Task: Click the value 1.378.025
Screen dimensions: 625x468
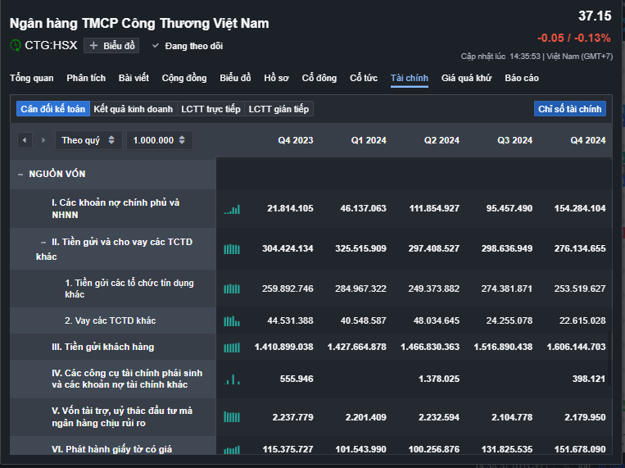Action: tap(439, 379)
